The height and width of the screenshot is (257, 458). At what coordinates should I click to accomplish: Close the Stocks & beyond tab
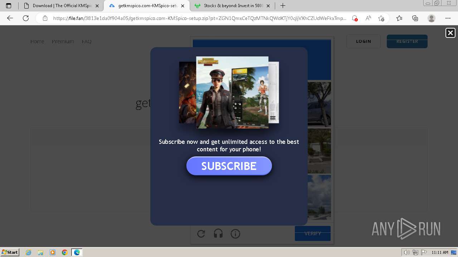[268, 6]
